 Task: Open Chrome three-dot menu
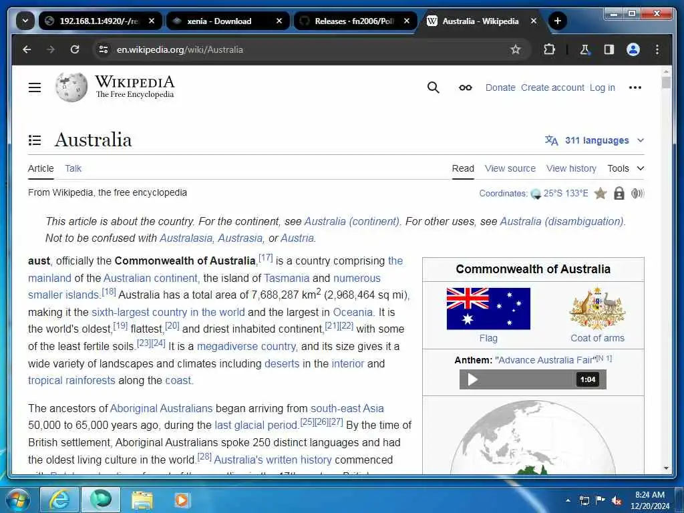pyautogui.click(x=657, y=49)
